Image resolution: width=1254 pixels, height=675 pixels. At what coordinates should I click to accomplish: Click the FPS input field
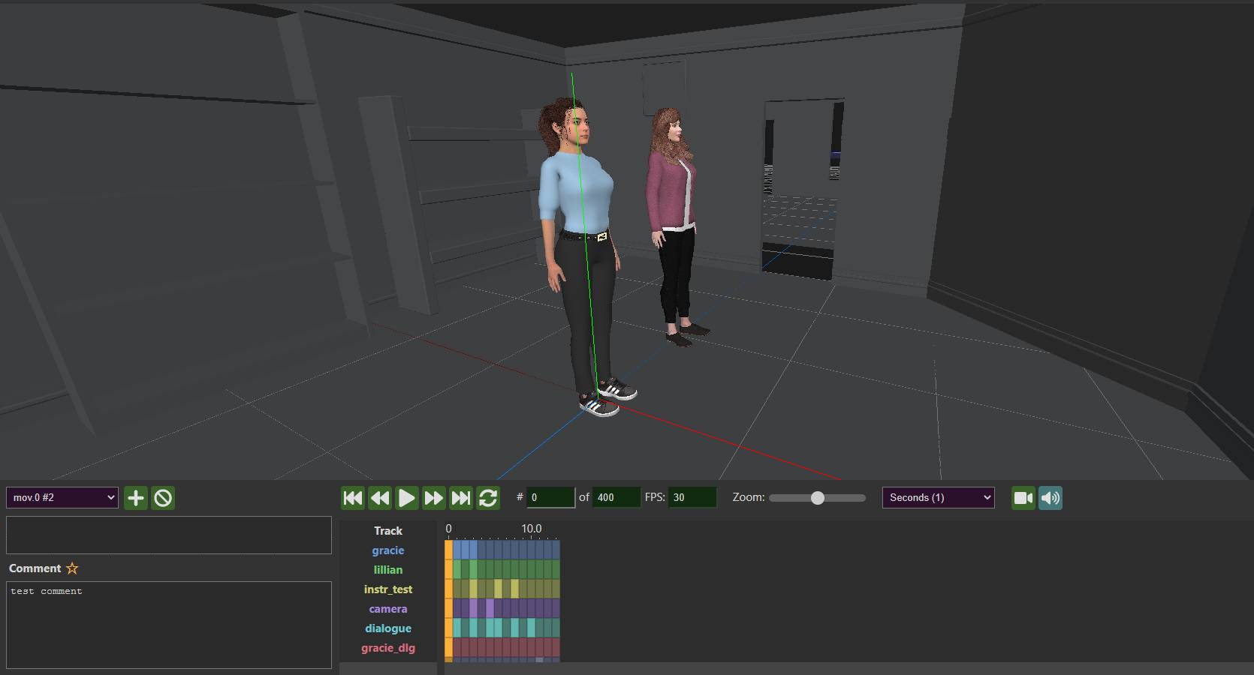click(692, 498)
